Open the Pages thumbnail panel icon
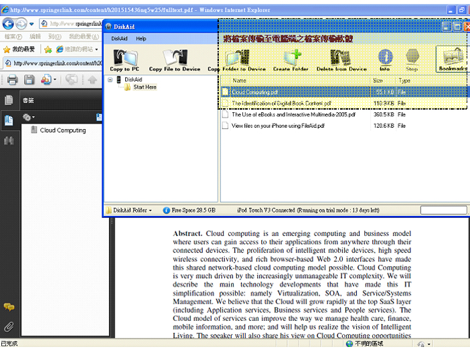Image resolution: width=470 pixels, height=351 pixels. (x=9, y=100)
